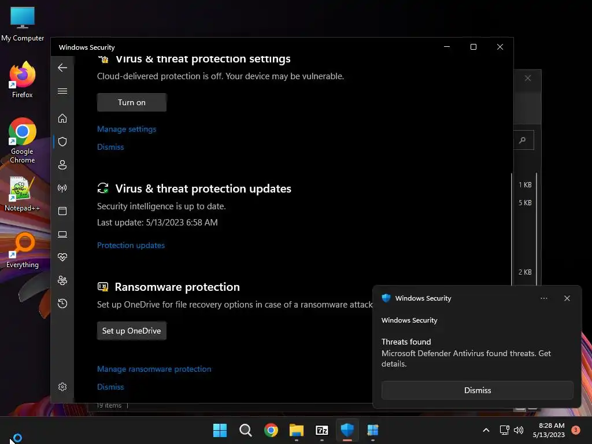Image resolution: width=592 pixels, height=444 pixels.
Task: Open App & browser control icon
Action: pos(62,211)
